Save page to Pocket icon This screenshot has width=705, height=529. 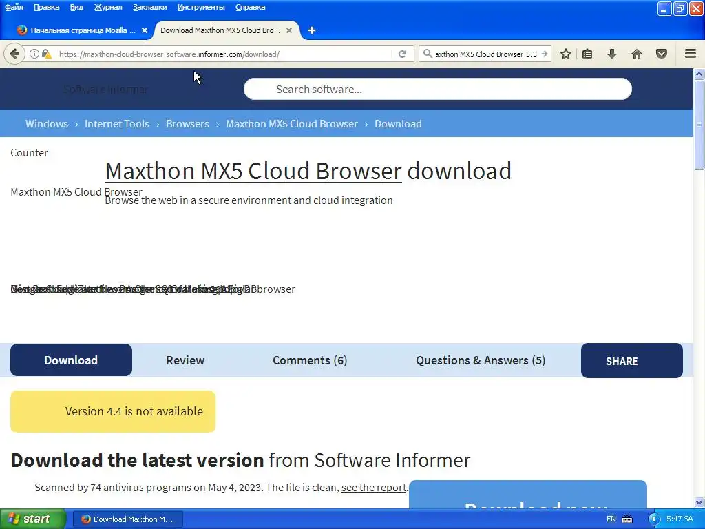tap(662, 54)
